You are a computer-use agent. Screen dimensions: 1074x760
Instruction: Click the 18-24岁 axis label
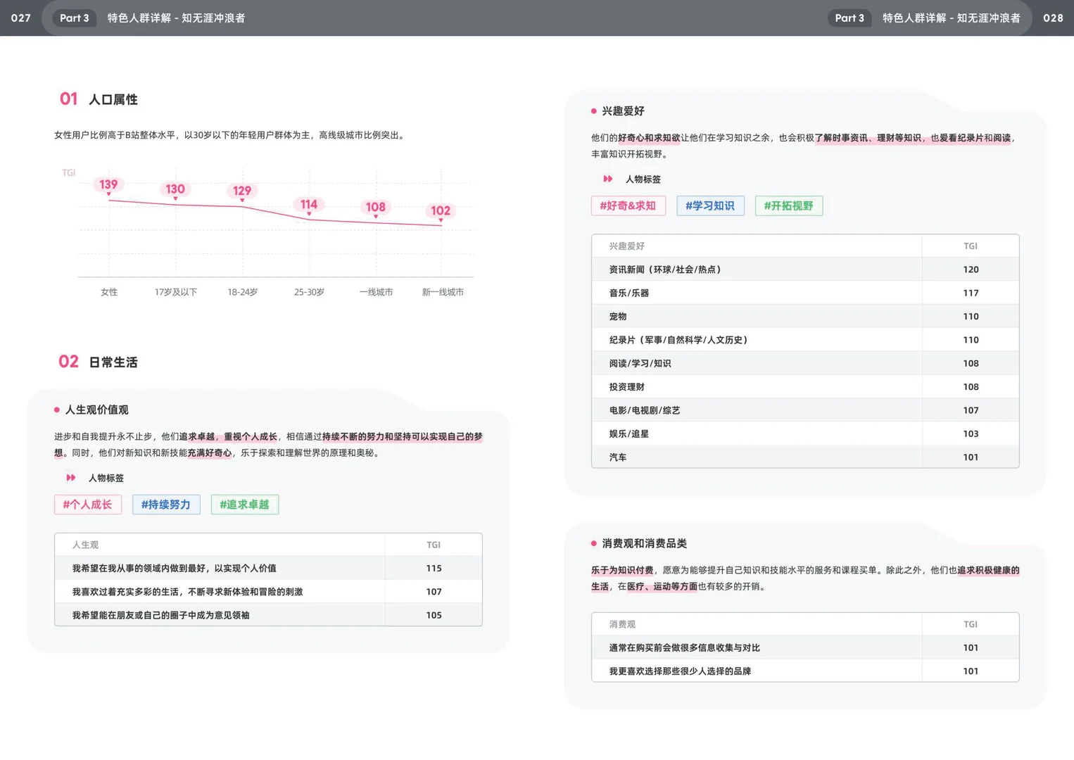[x=242, y=292]
